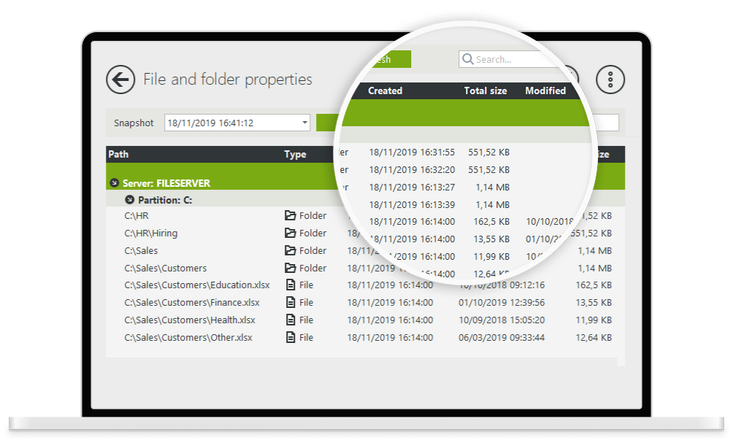This screenshot has height=440, width=733.
Task: Click the modified date 10/09/2018 15:05:20
Action: [502, 320]
